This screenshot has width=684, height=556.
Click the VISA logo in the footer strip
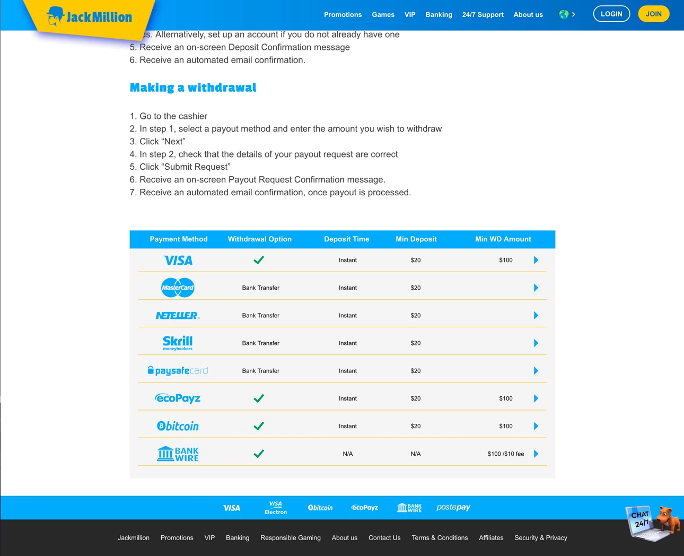click(232, 508)
